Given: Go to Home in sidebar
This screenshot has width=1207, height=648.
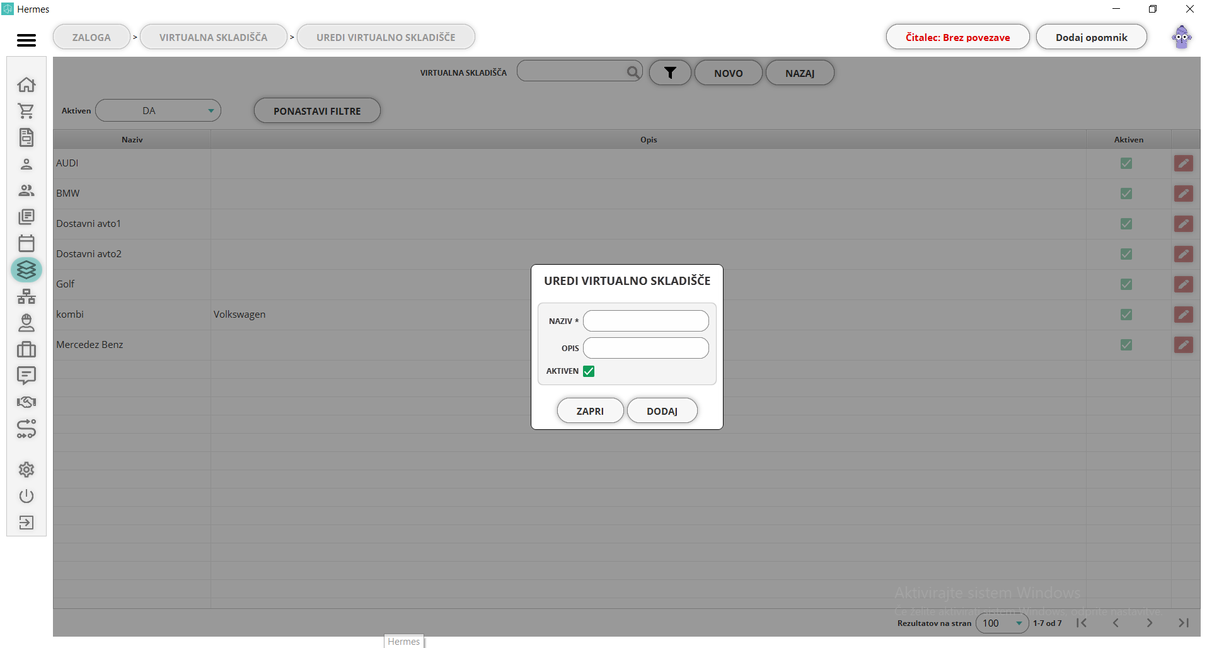Looking at the screenshot, I should point(26,84).
